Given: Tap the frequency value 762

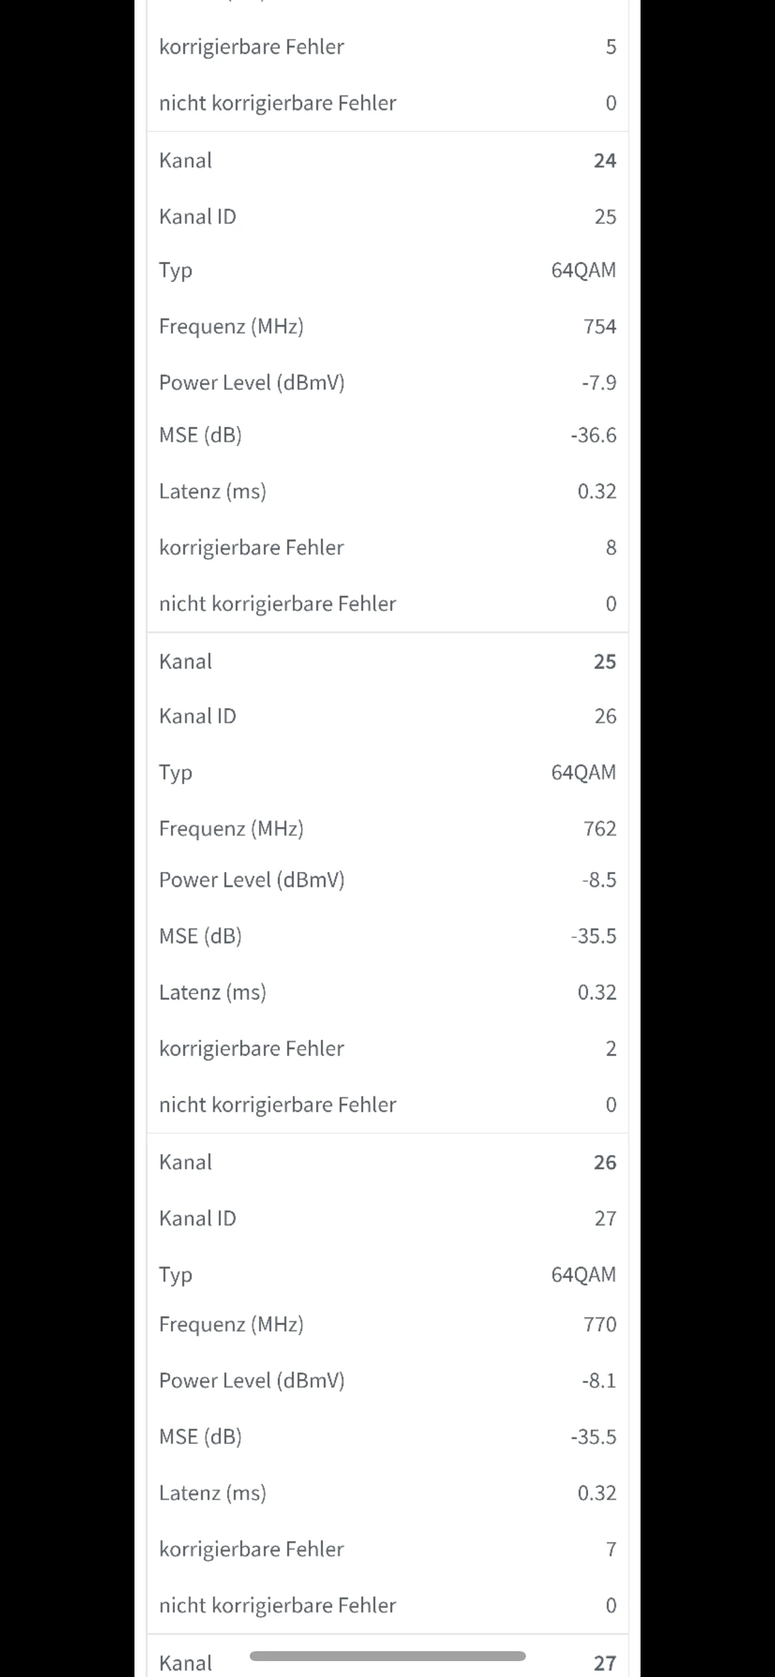Looking at the screenshot, I should [x=599, y=829].
